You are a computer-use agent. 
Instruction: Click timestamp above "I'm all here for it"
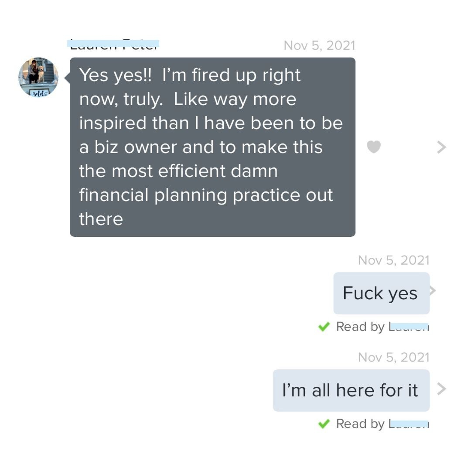[x=393, y=358]
